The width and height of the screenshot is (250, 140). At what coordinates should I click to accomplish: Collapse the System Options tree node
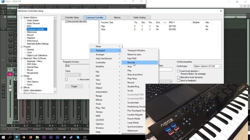(x=21, y=17)
